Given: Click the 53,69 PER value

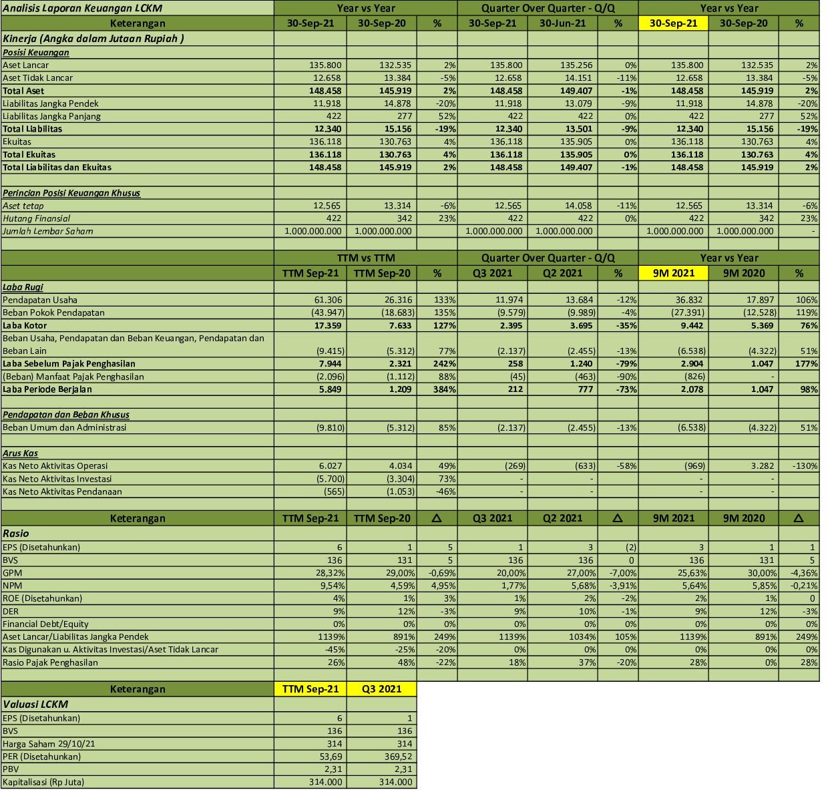Looking at the screenshot, I should pyautogui.click(x=331, y=757).
